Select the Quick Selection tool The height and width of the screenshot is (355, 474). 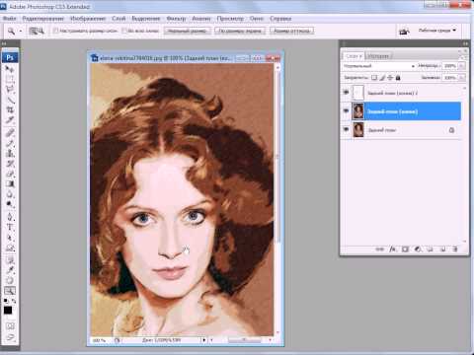pyautogui.click(x=10, y=100)
